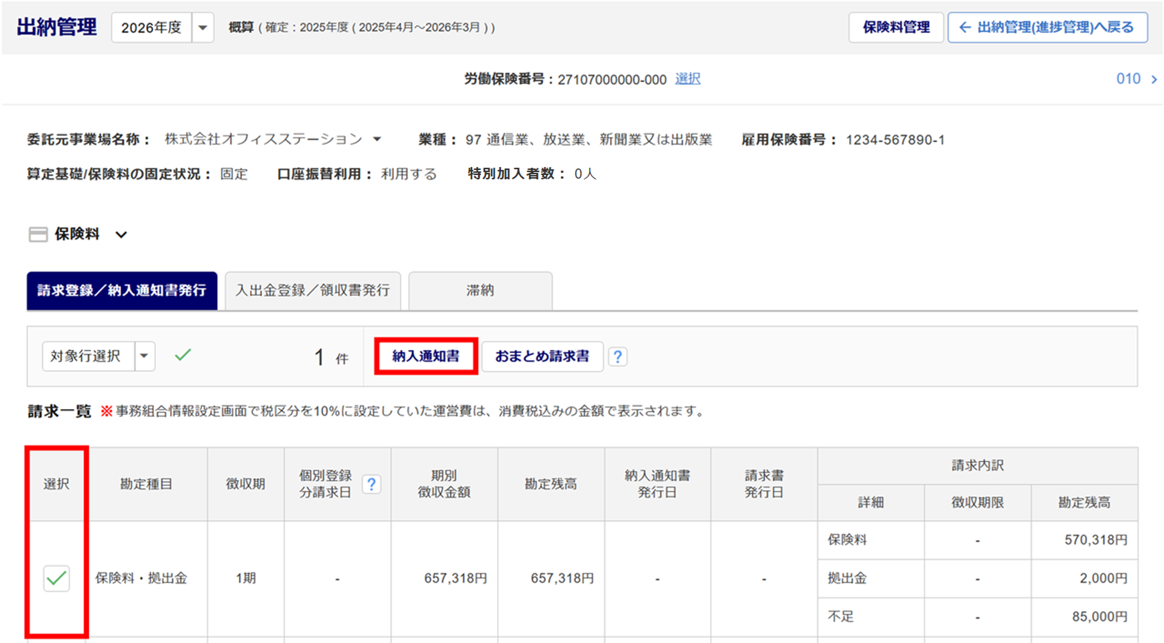Click the おまとめ請求書 button
Image resolution: width=1164 pixels, height=643 pixels.
[542, 356]
